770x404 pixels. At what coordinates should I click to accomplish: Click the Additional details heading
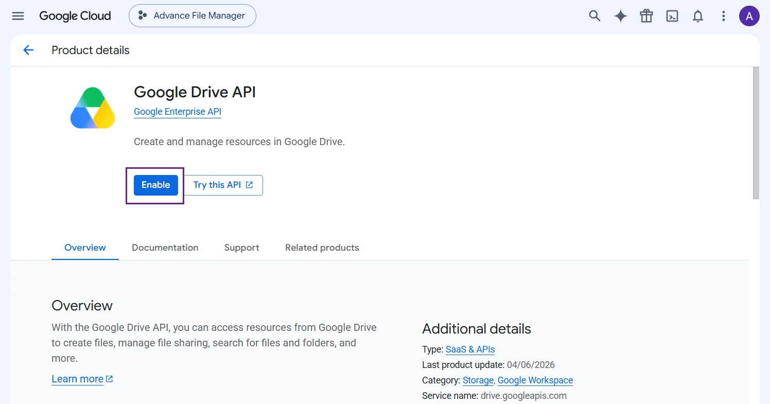pos(477,329)
